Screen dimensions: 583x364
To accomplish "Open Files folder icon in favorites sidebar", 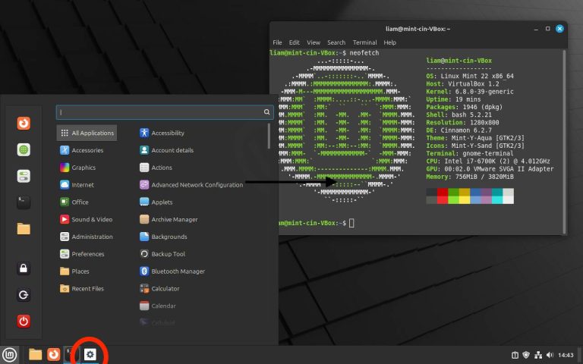I will [x=24, y=229].
